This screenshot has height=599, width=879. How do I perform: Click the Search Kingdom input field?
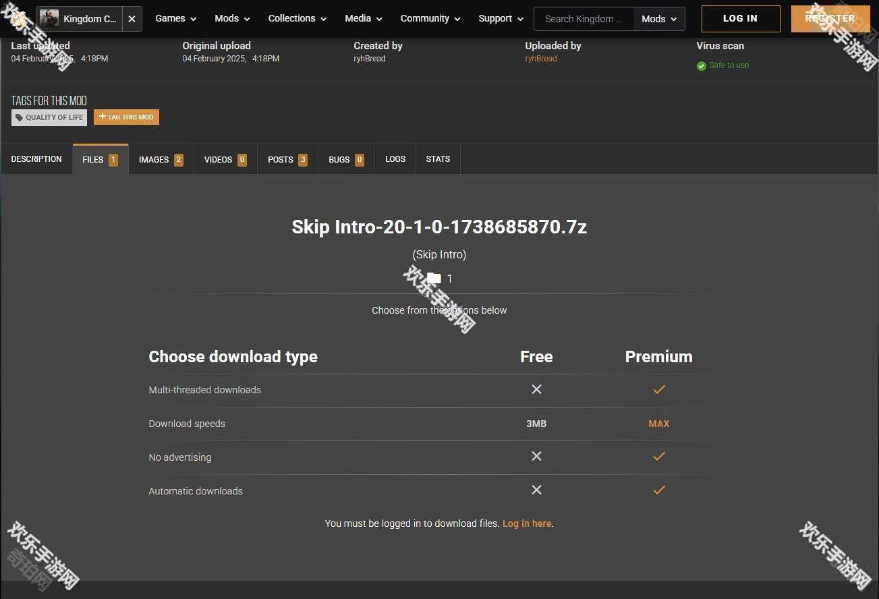(583, 19)
